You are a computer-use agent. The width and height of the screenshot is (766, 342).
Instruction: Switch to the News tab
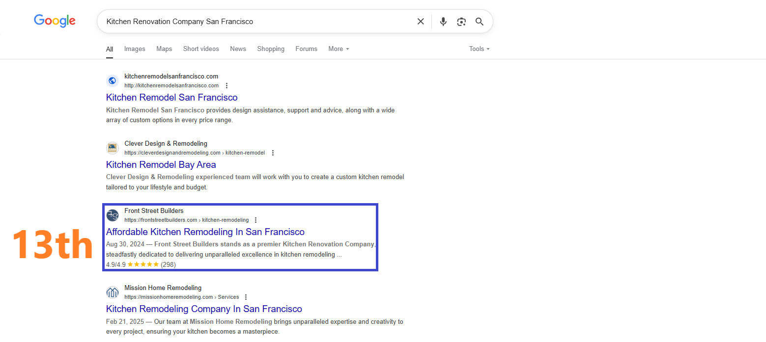point(238,49)
